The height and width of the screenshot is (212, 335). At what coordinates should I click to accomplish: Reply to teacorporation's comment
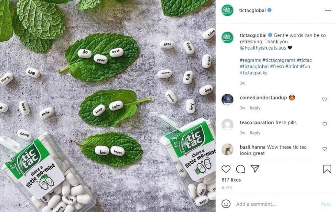[x=255, y=133]
